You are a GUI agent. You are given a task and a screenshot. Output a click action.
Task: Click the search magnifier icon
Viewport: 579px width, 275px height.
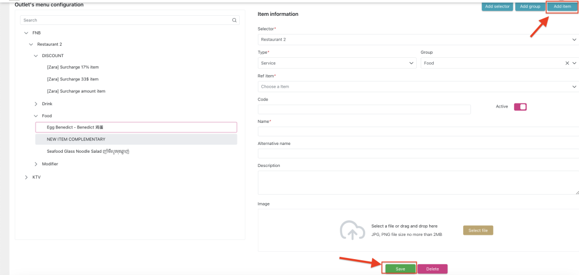pyautogui.click(x=235, y=20)
